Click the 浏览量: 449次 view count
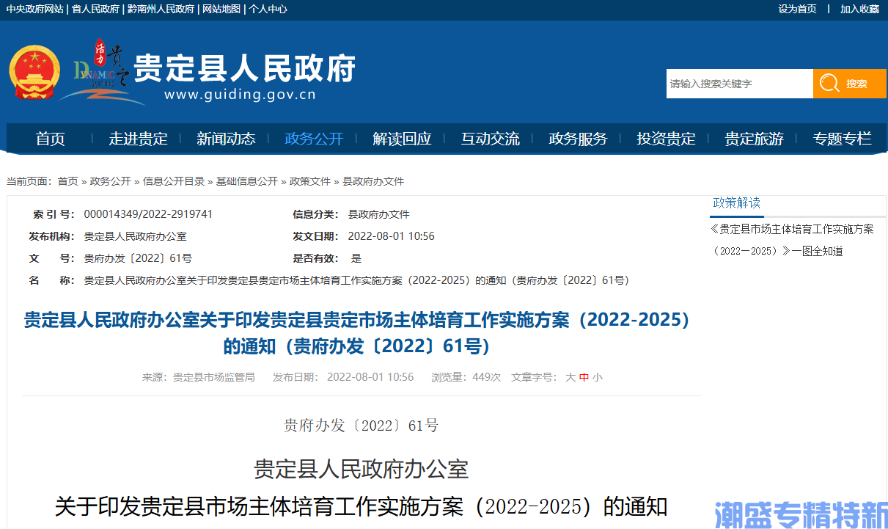 tap(466, 377)
